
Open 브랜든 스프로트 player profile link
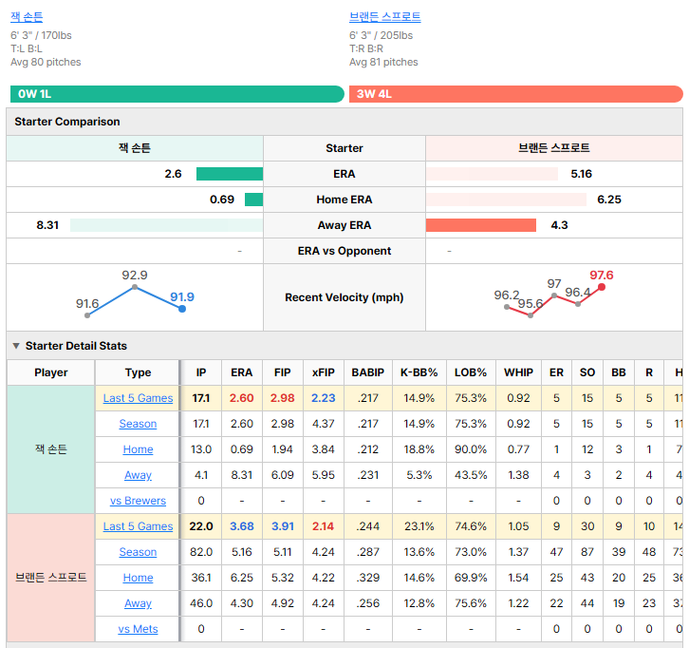point(385,17)
